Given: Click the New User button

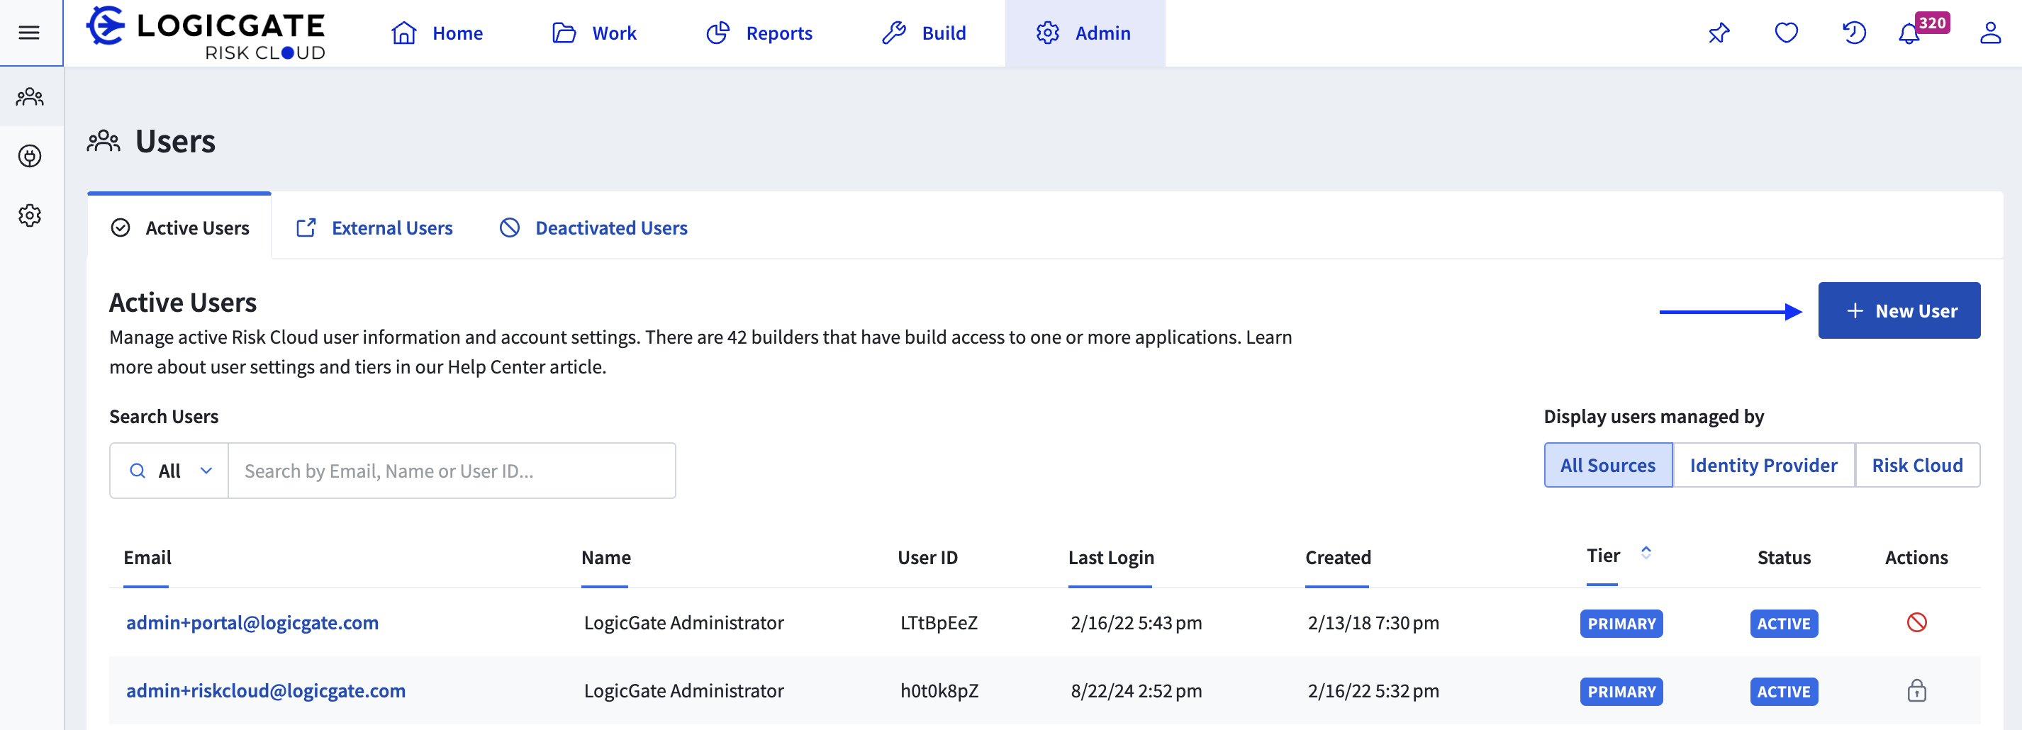Looking at the screenshot, I should pyautogui.click(x=1899, y=311).
